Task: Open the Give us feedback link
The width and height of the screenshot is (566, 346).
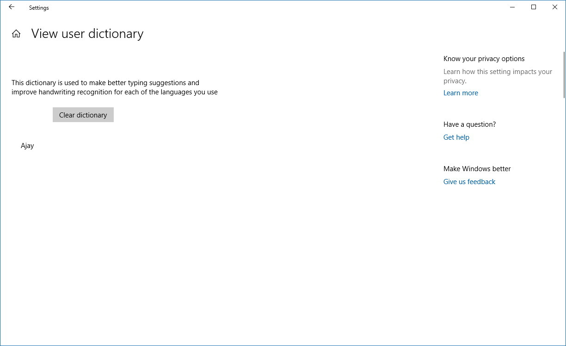Action: 469,182
